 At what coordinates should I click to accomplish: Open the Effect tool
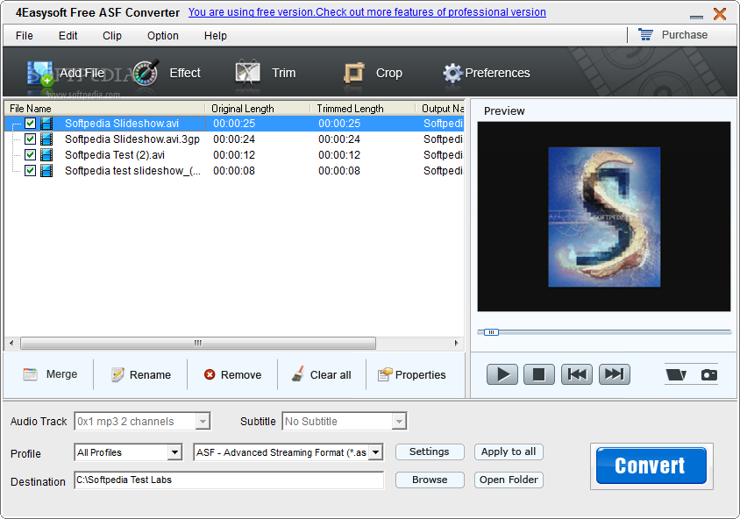(167, 73)
